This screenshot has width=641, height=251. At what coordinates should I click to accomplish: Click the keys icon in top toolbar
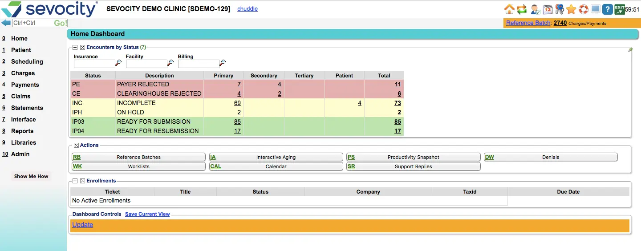559,9
